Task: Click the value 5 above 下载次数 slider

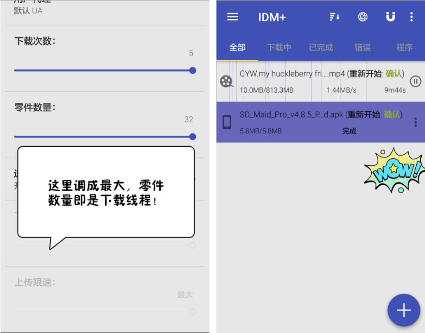Action: coord(191,53)
